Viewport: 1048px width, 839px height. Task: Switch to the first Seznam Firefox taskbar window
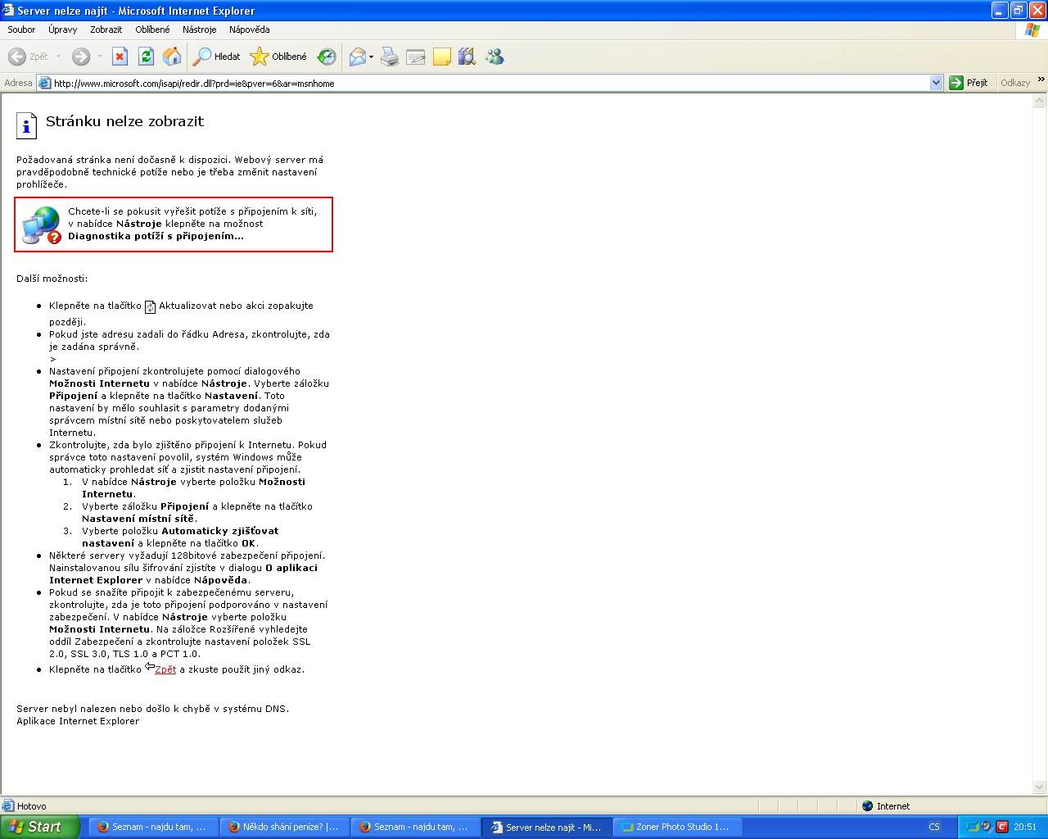tap(152, 827)
